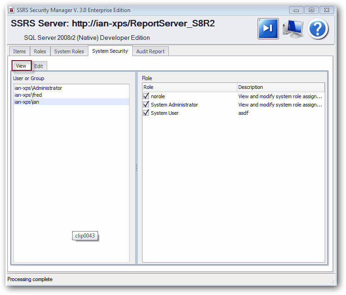
Task: Toggle the System Administrator checkbox
Action: pos(146,104)
